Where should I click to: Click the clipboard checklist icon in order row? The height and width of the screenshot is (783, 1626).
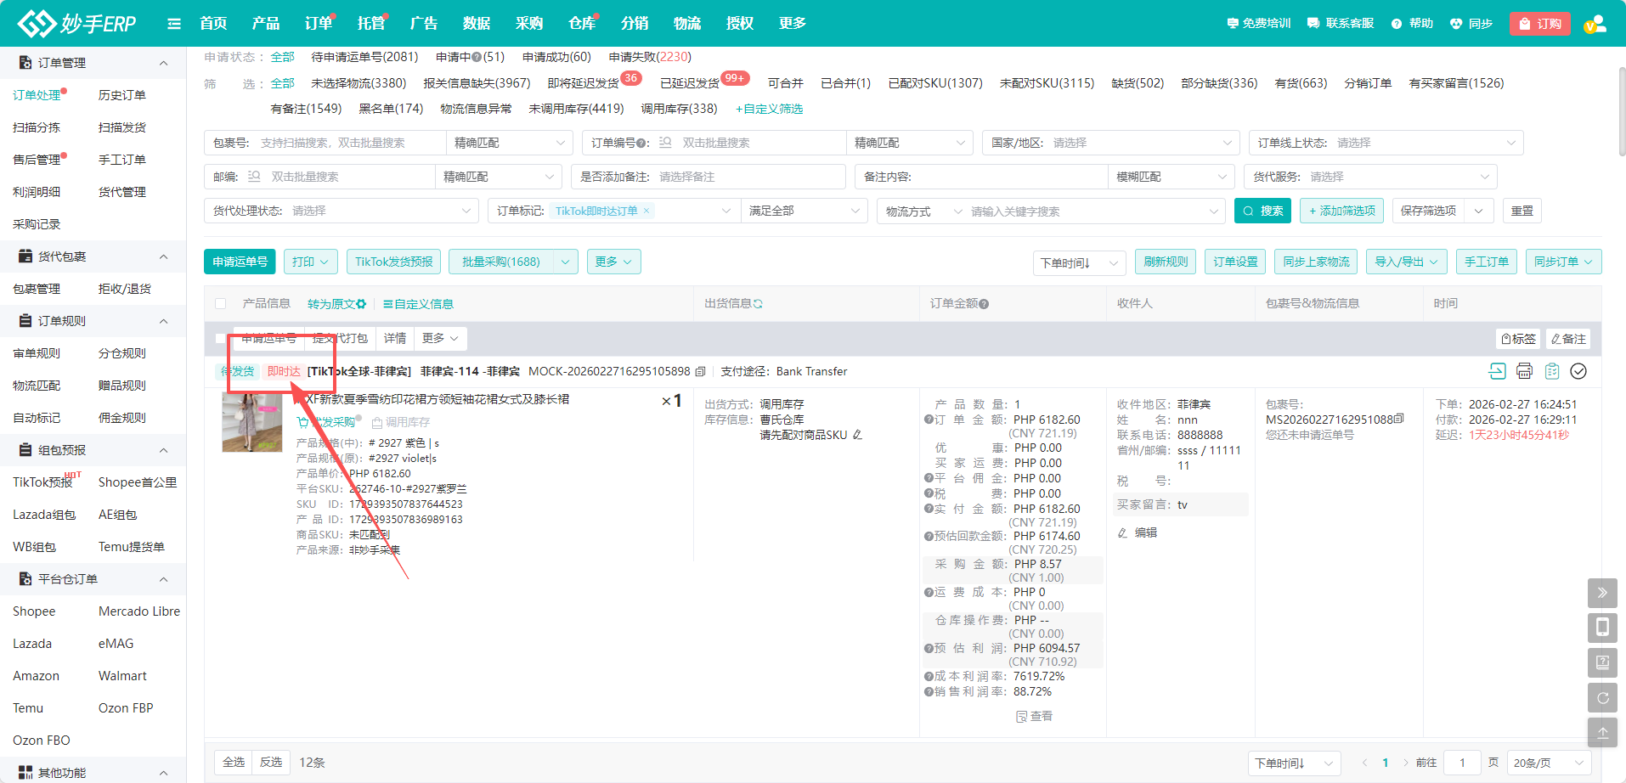(x=1551, y=371)
